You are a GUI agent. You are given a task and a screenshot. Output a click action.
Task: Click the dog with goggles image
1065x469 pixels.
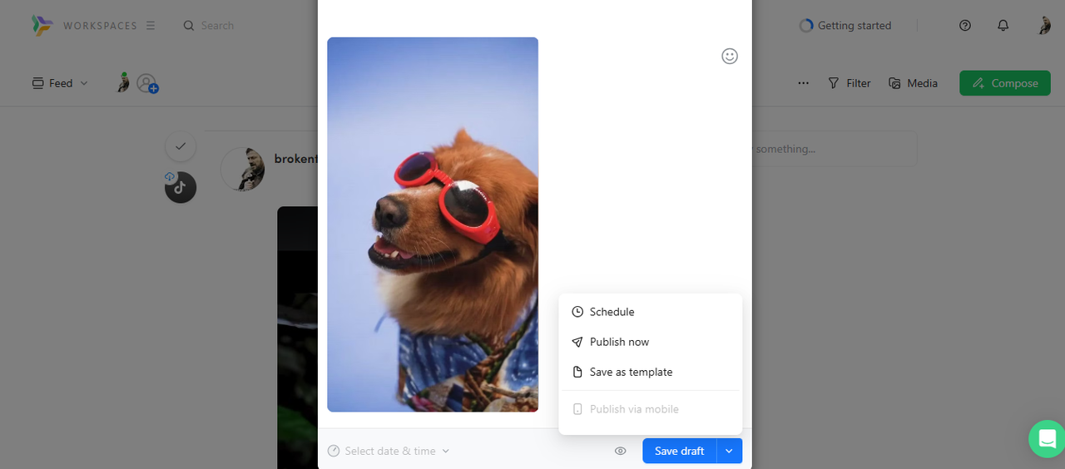point(433,225)
